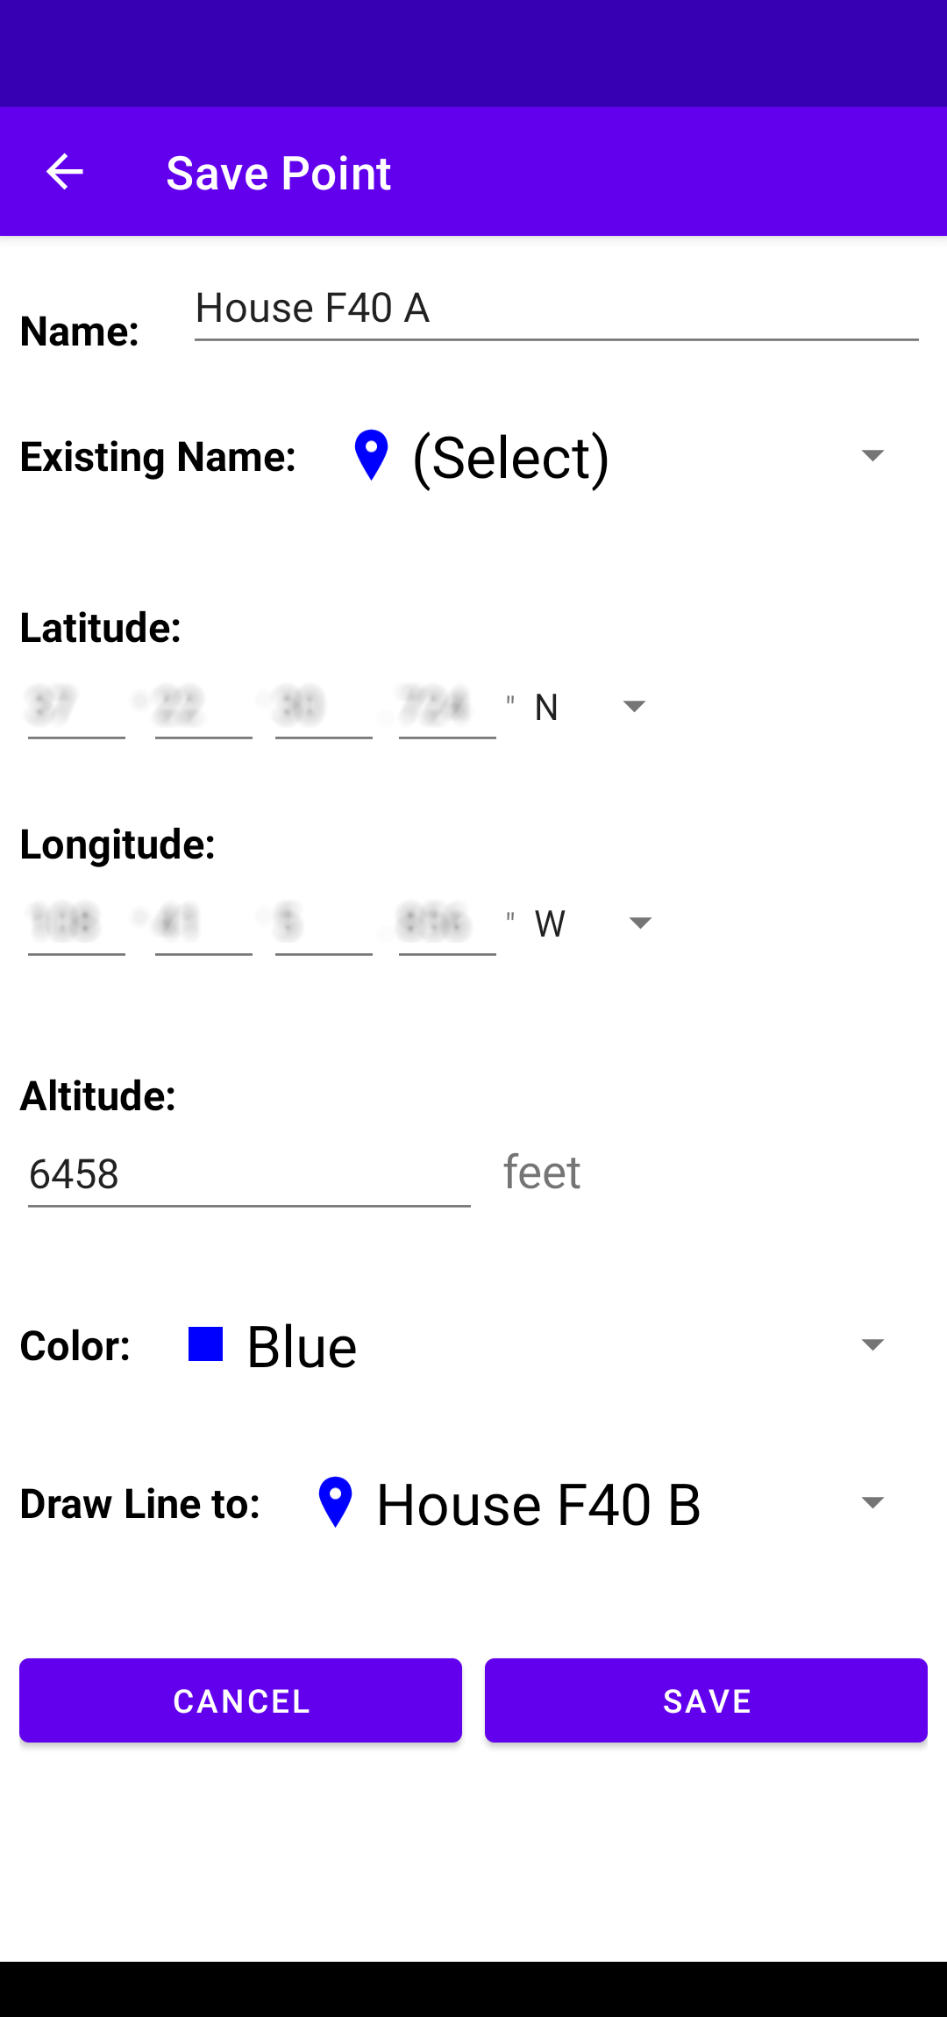Expand the Existing Name dropdown arrow
The height and width of the screenshot is (2017, 947).
tap(872, 455)
